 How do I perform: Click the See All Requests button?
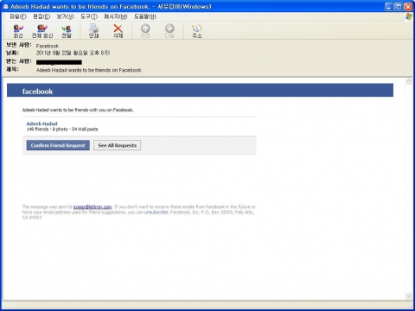click(117, 145)
